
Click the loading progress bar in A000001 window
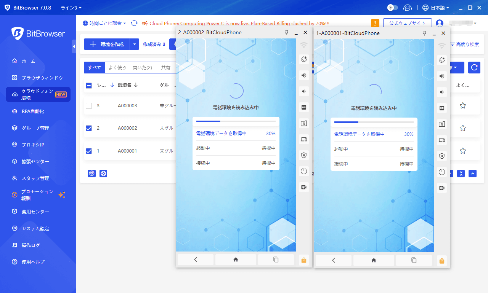coord(374,121)
